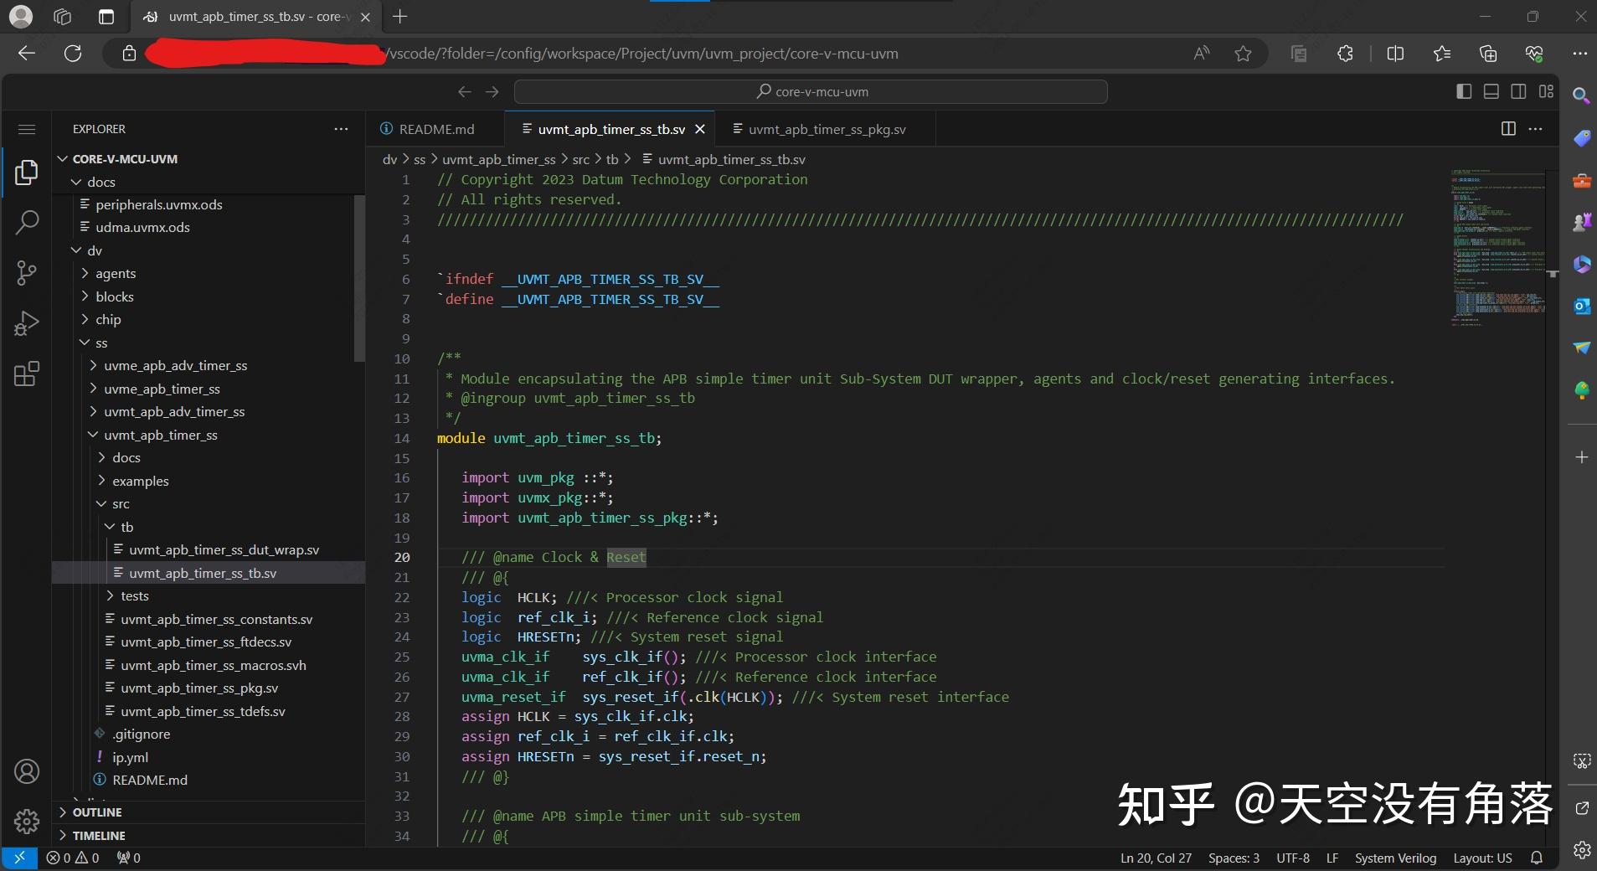Expand the blocks folder
This screenshot has height=871, width=1597.
(x=115, y=296)
